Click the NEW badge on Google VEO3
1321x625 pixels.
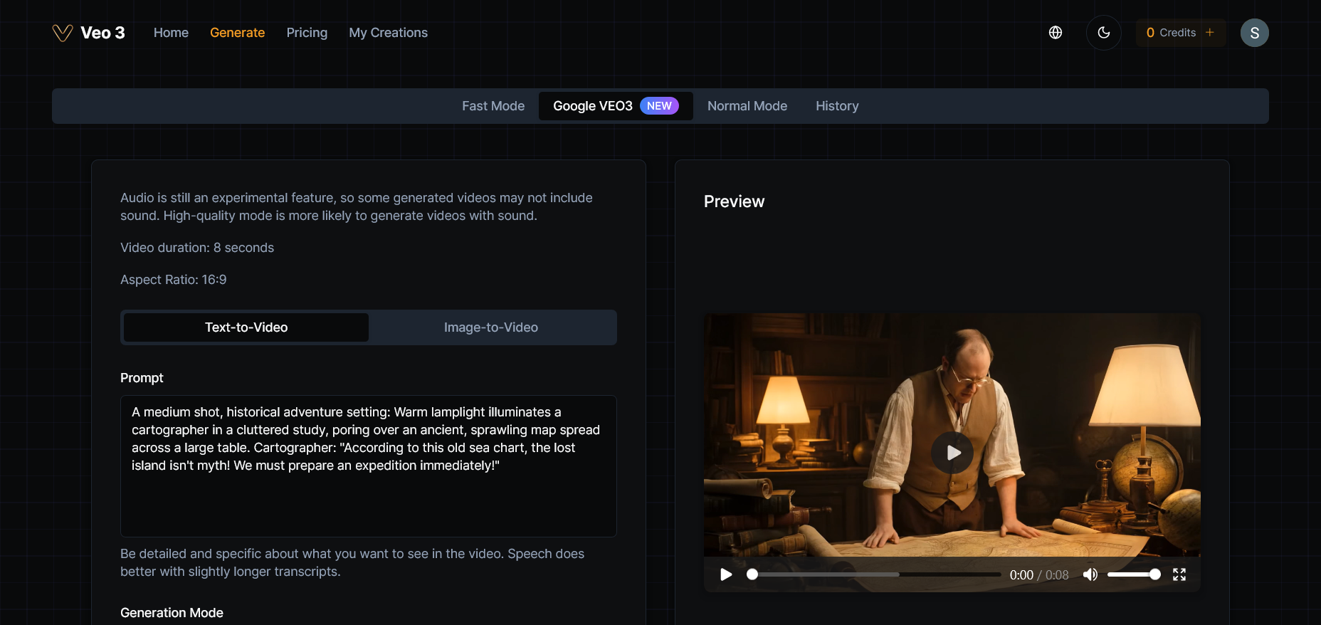click(659, 106)
